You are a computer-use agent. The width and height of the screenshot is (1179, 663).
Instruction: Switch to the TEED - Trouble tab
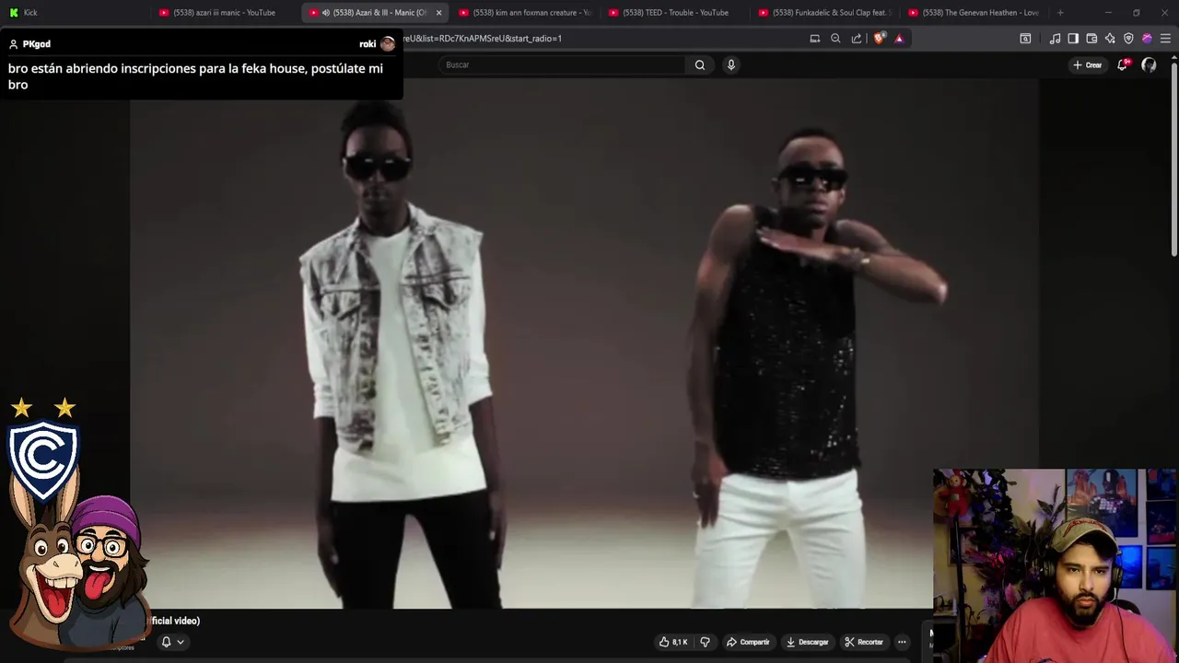pyautogui.click(x=675, y=13)
